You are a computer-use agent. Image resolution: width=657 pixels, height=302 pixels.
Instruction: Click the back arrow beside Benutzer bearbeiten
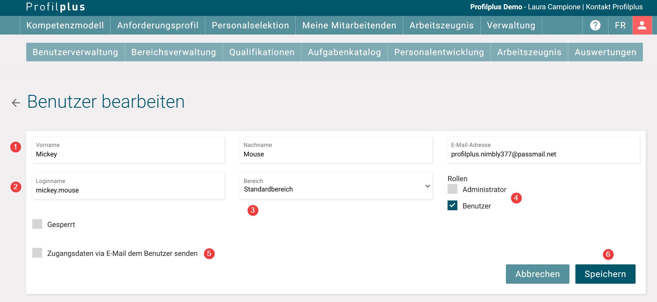point(16,103)
